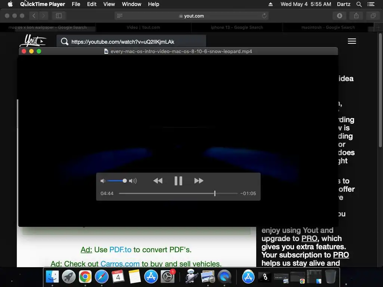Open QuickTime Player from the Dock
The width and height of the screenshot is (383, 287).
[224, 277]
